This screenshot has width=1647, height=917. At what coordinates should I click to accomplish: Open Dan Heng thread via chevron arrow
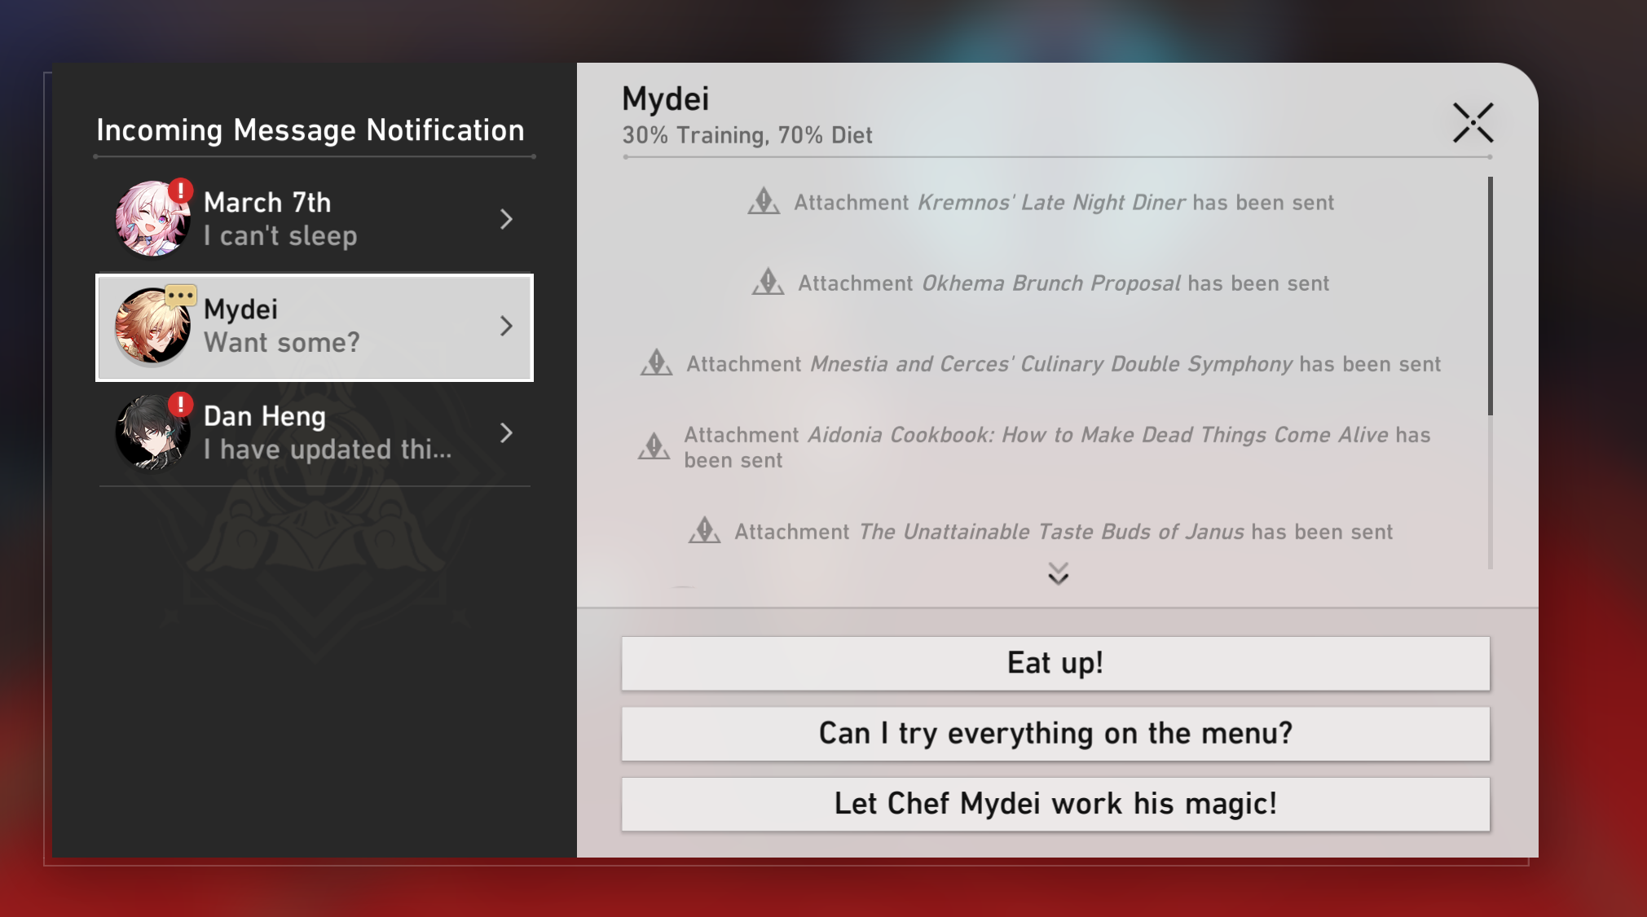[x=506, y=432]
